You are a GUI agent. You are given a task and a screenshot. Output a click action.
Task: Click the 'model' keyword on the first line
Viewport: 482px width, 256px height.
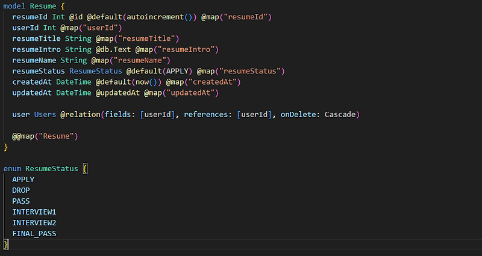click(x=14, y=6)
